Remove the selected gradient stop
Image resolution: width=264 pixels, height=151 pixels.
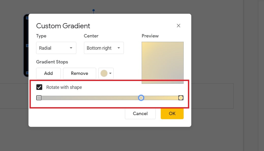click(79, 73)
